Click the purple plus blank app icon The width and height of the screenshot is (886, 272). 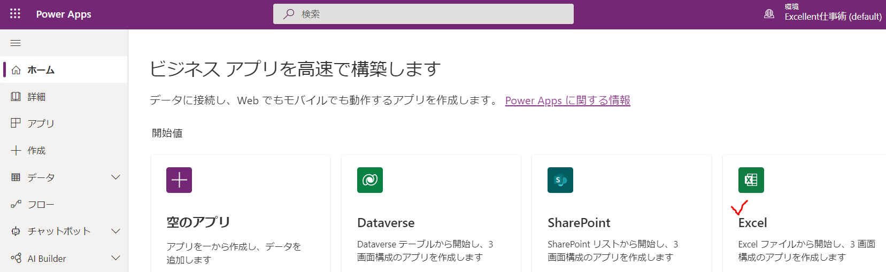pyautogui.click(x=179, y=180)
